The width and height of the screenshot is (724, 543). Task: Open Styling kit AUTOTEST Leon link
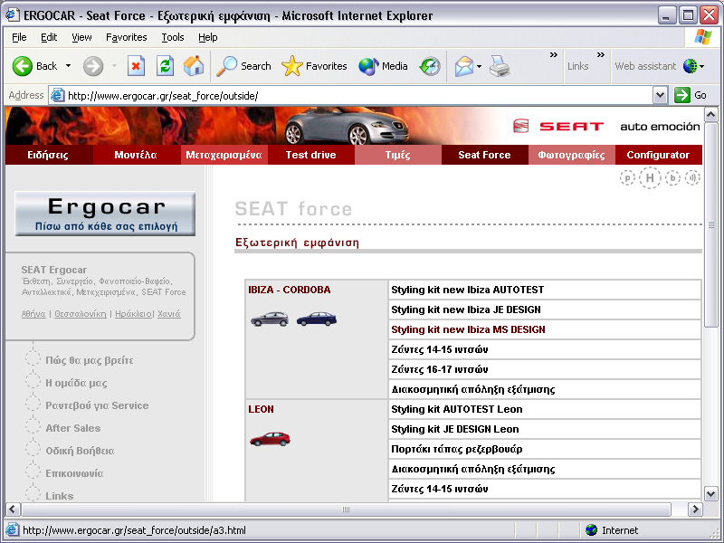tap(457, 409)
